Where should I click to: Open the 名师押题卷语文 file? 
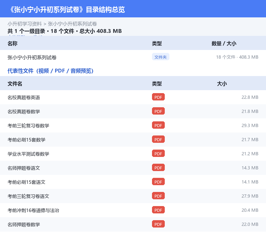[x=24, y=168]
